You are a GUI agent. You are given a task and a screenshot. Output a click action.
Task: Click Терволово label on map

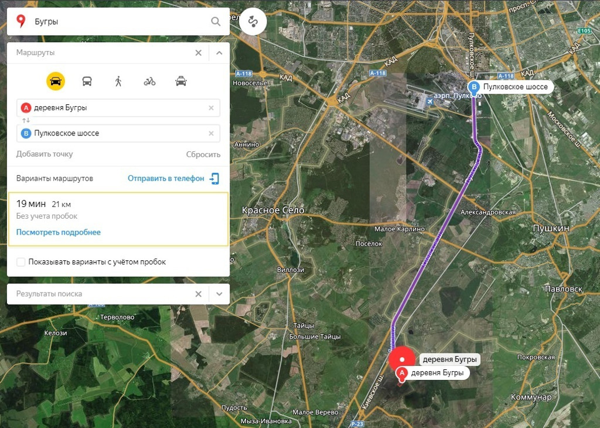point(117,317)
